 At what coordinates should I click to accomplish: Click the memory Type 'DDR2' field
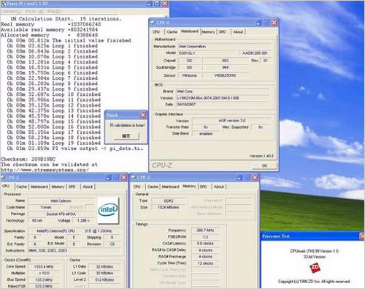tap(169, 201)
